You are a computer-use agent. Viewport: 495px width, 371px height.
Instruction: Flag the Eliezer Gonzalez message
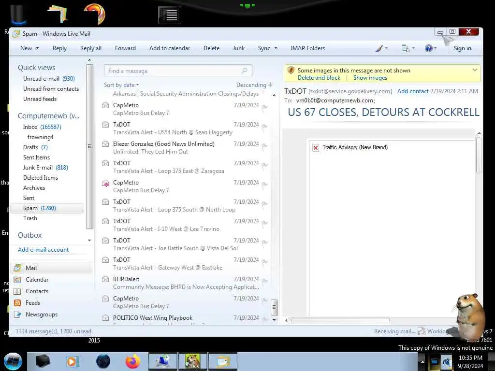264,146
